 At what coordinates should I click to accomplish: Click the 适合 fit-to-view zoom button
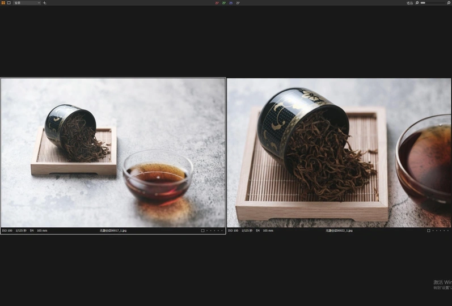click(409, 3)
